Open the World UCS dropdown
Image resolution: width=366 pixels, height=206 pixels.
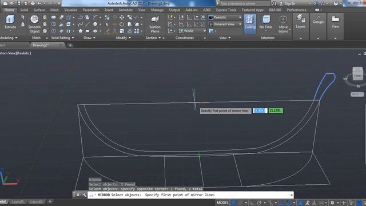point(192,31)
